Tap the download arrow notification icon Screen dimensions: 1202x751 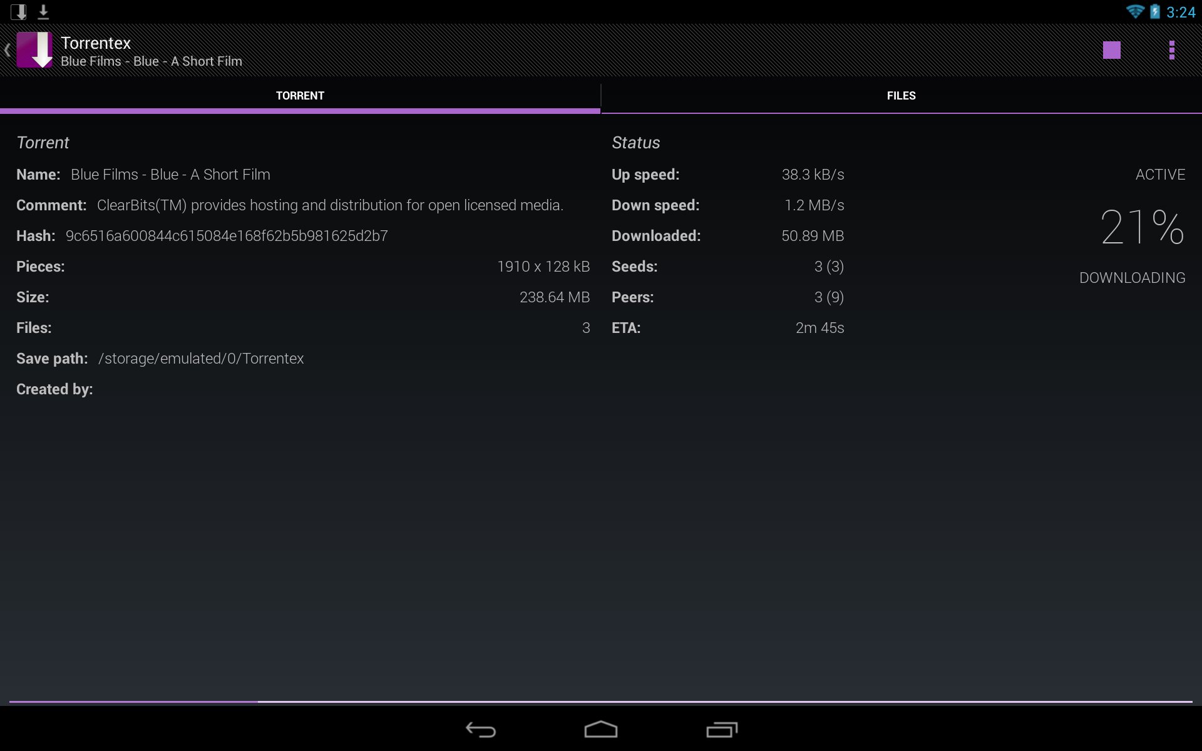[43, 12]
